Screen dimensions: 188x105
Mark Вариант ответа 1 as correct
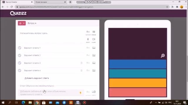tap(20, 48)
